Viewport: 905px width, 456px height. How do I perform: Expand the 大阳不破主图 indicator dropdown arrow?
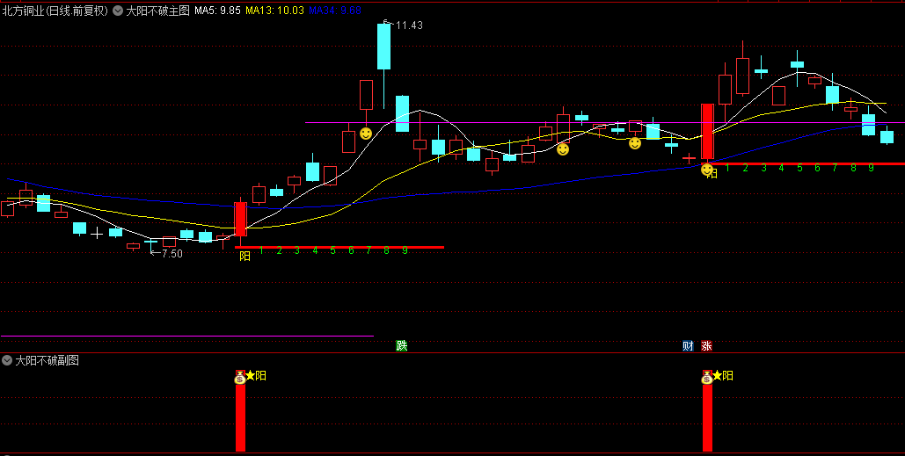[x=118, y=11]
